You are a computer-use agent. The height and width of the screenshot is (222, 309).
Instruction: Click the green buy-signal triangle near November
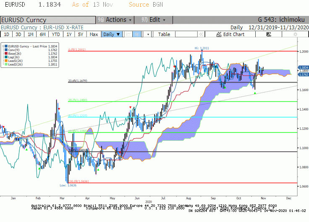tap(255, 93)
